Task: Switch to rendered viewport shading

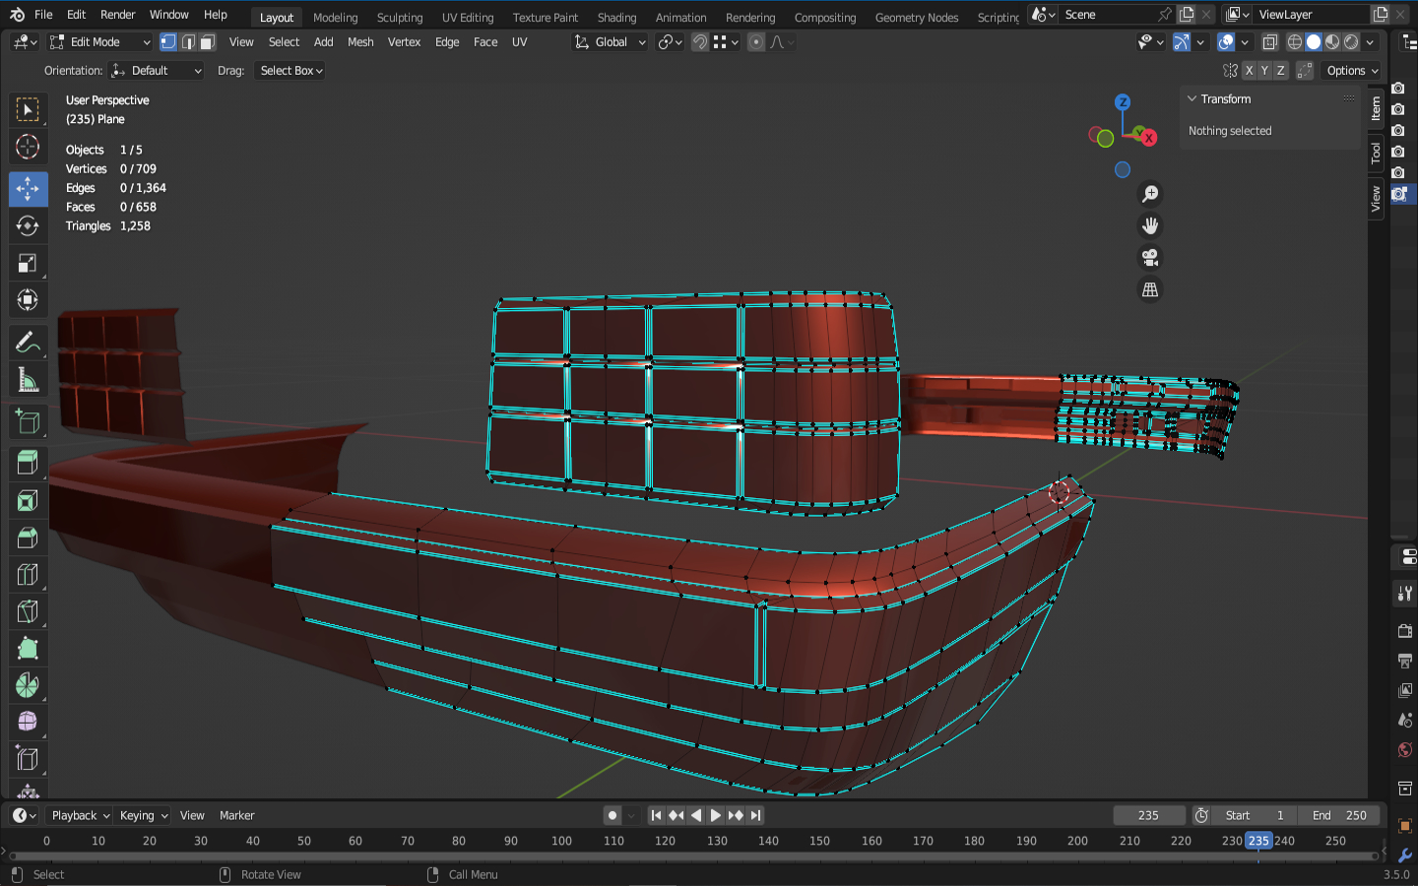Action: (x=1351, y=42)
